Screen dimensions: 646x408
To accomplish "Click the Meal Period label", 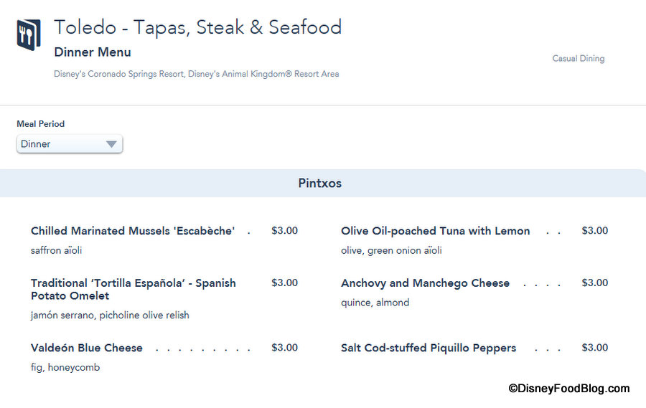I will (40, 124).
